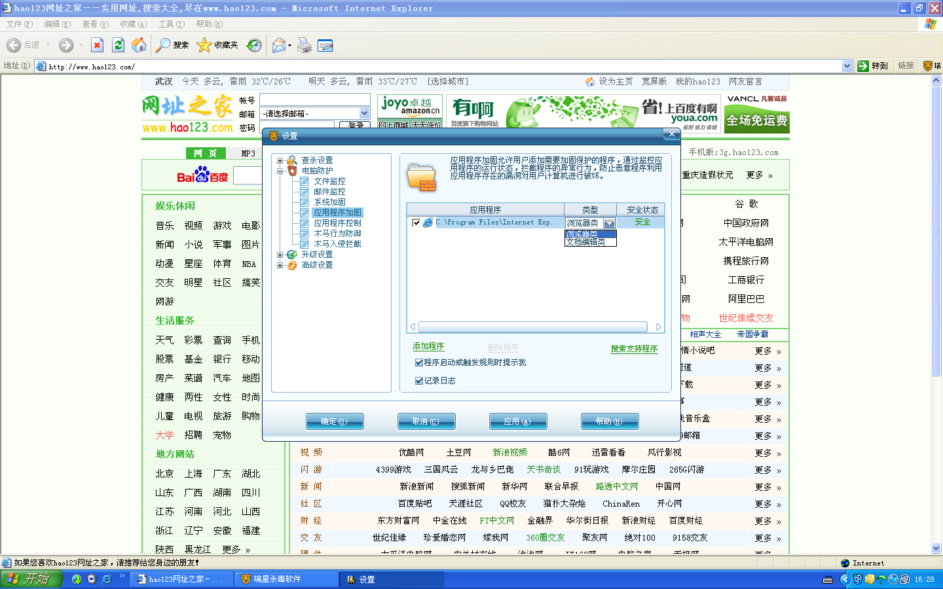Toggle 程序启动或触发规则时提示我 checkbox
Viewport: 943px width, 589px height.
[x=419, y=363]
